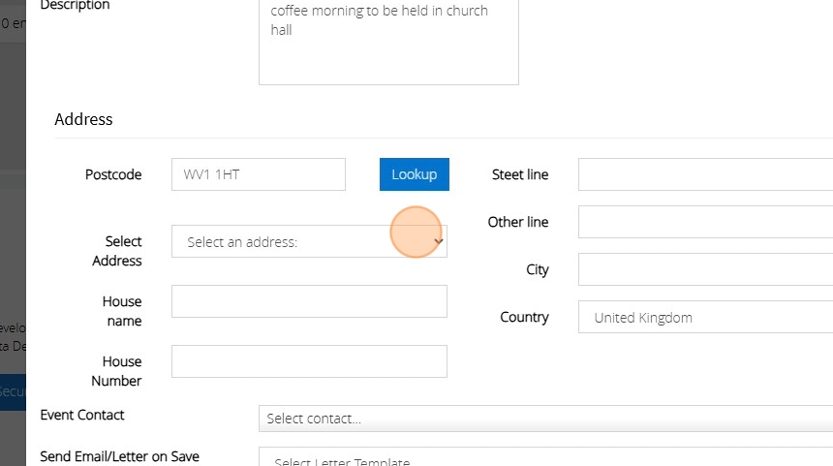
Task: Focus the Other line text field
Action: click(705, 222)
